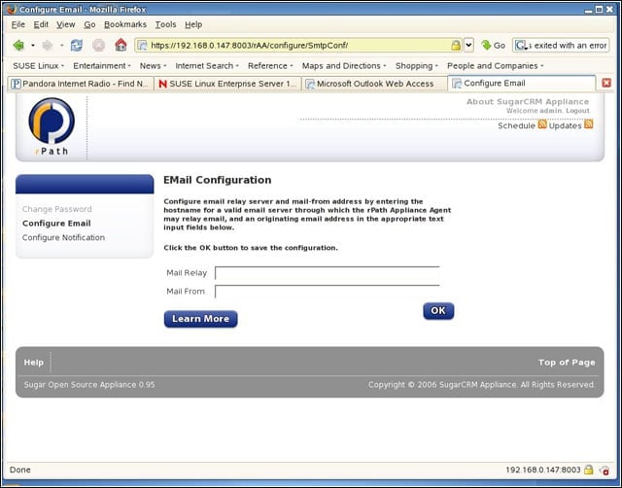Click the URL address bar
622x488 pixels.
[x=299, y=46]
